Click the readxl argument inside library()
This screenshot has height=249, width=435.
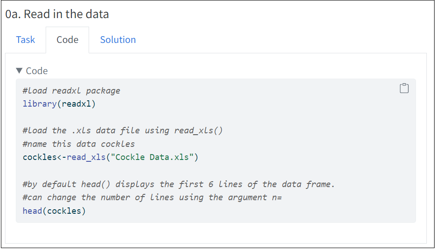76,103
